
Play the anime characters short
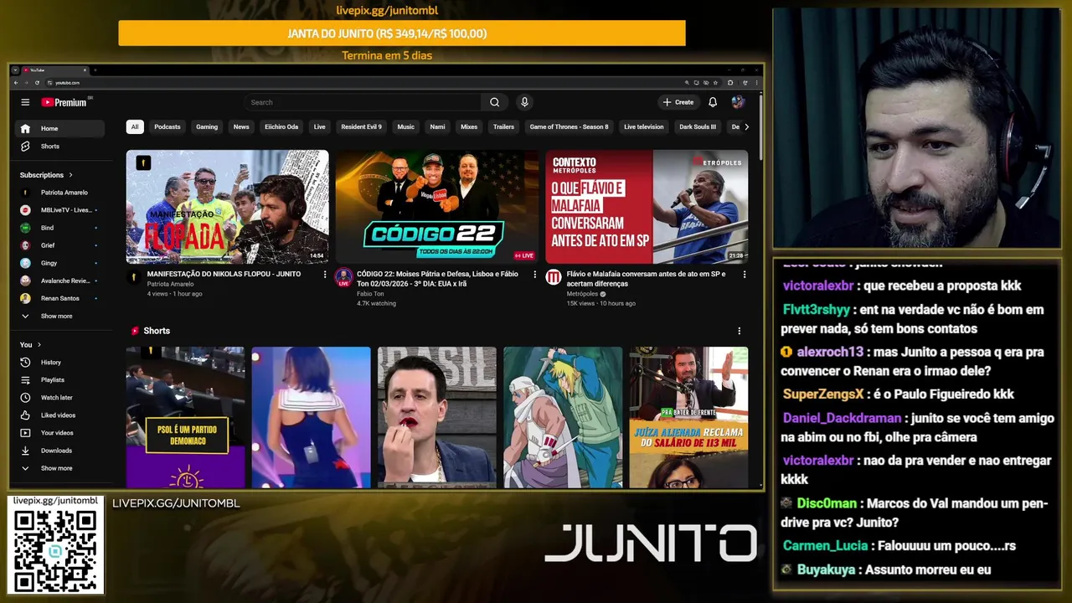(x=563, y=417)
